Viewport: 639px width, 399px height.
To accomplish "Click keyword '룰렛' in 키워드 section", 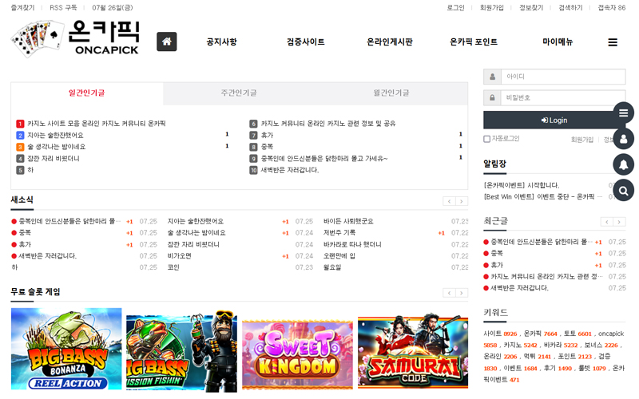I will coord(585,368).
